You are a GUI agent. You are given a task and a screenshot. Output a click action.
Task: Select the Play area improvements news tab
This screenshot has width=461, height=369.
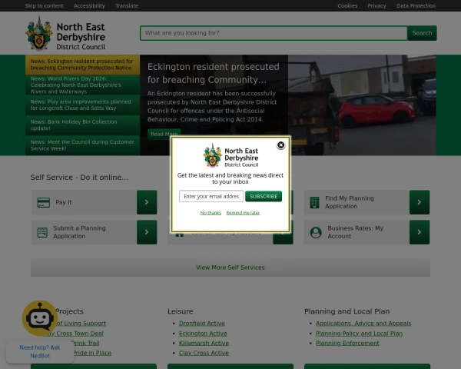(x=83, y=105)
